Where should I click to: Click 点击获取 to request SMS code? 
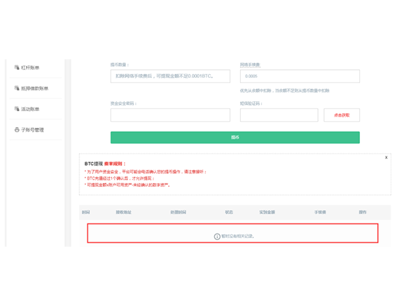coord(341,115)
